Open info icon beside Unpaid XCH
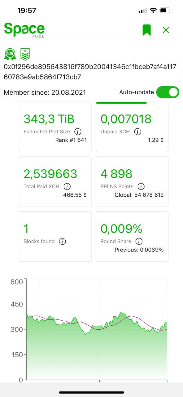The height and width of the screenshot is (397, 183). 137,132
